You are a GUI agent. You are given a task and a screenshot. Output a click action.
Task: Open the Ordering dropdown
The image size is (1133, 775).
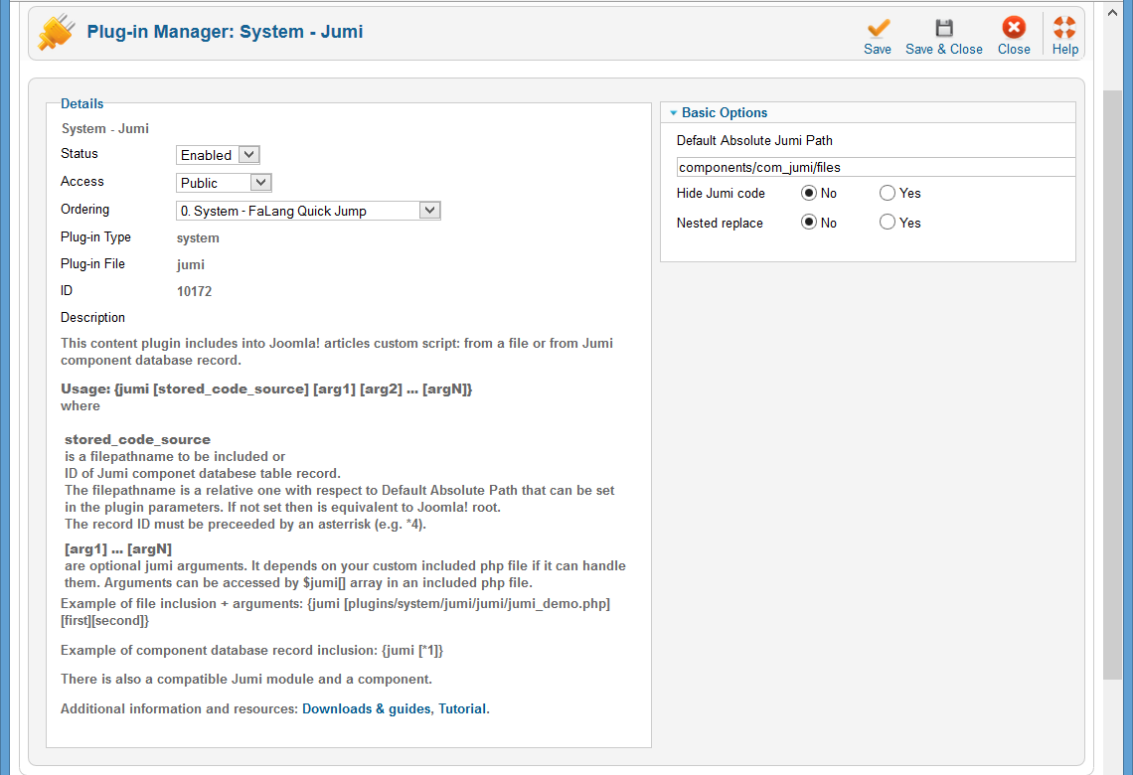(308, 211)
